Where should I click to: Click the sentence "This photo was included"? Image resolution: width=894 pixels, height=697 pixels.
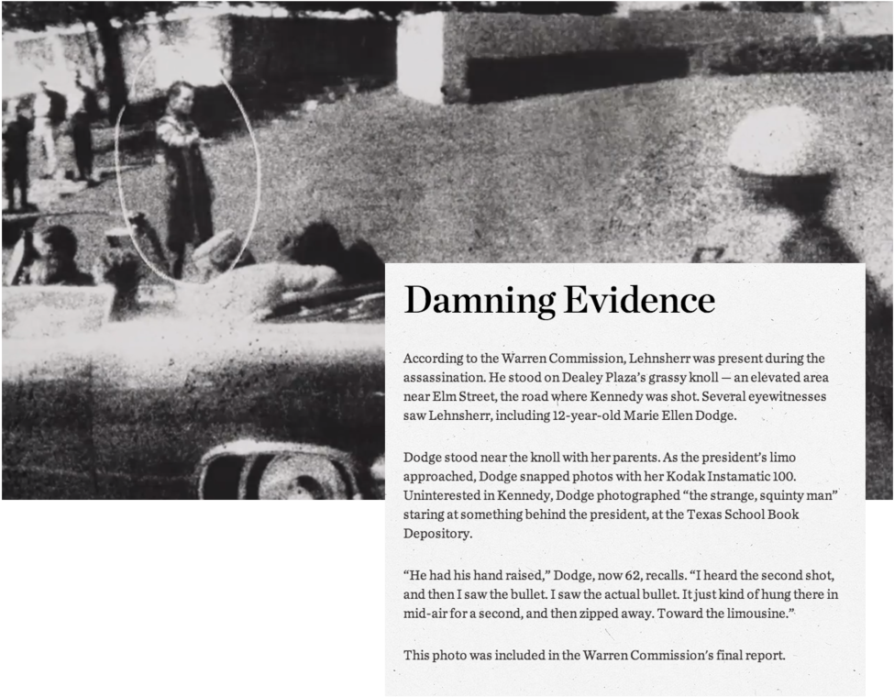(x=594, y=655)
